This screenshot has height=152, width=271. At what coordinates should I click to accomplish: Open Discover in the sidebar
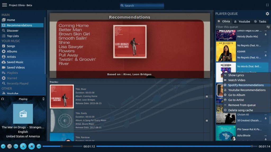22,31
